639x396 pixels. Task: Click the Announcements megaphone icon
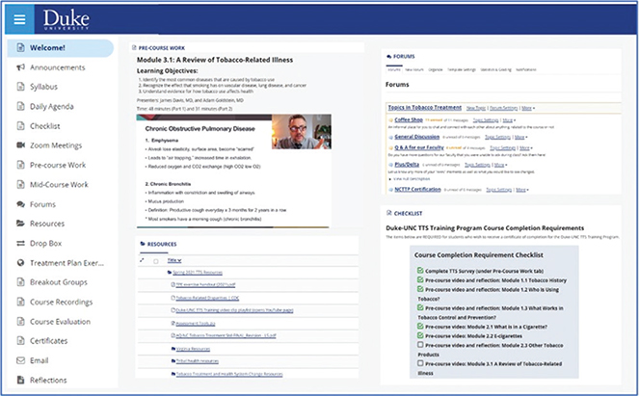(21, 67)
